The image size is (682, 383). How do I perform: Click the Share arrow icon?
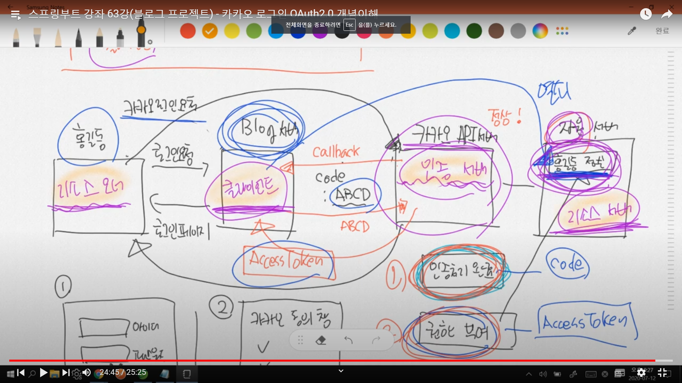(x=666, y=14)
